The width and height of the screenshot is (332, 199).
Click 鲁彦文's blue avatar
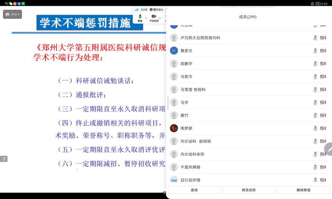pos(174,51)
